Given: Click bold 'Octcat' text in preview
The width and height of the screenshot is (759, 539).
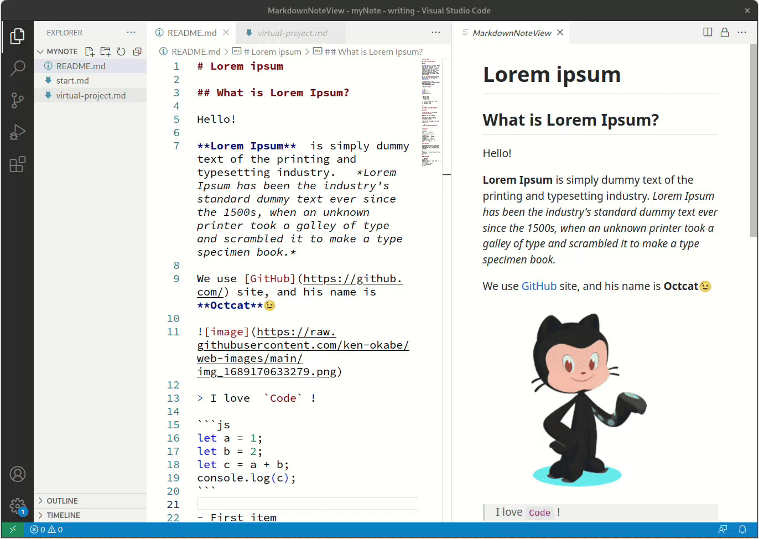Looking at the screenshot, I should pyautogui.click(x=680, y=286).
